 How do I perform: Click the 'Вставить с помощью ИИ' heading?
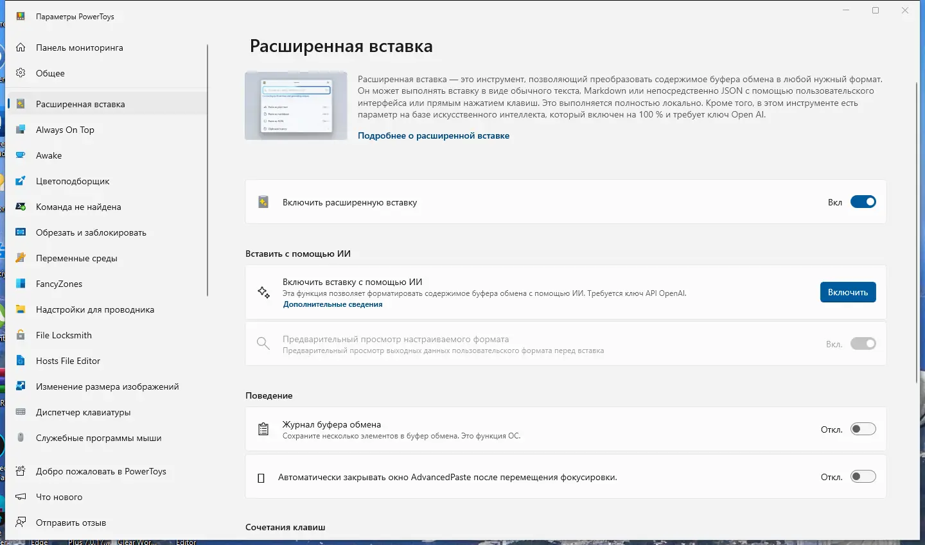pos(298,254)
